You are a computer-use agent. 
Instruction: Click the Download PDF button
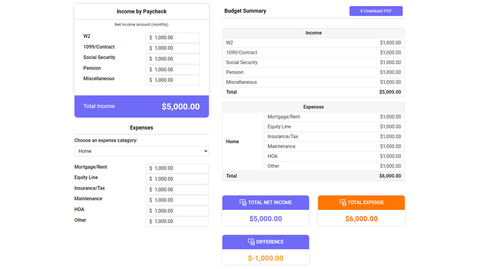click(376, 11)
